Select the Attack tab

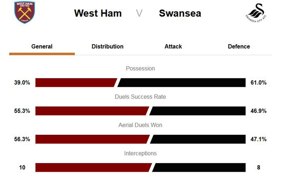click(x=173, y=46)
